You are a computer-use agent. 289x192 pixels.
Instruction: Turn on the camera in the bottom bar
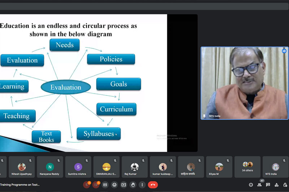point(96,185)
